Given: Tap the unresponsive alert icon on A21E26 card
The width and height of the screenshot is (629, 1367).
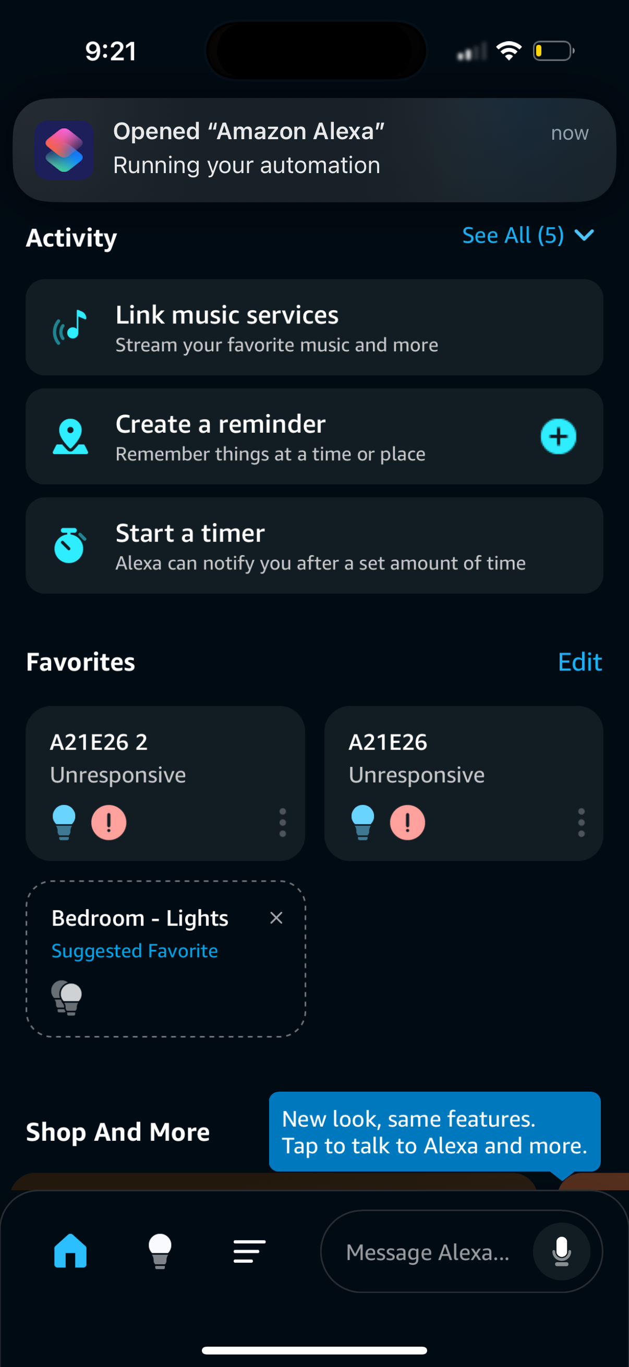Looking at the screenshot, I should [x=407, y=822].
